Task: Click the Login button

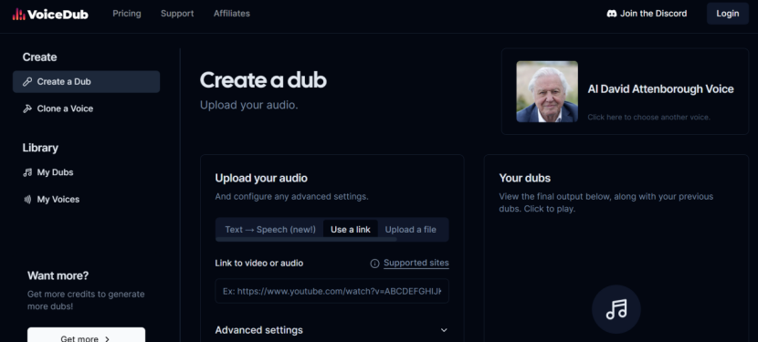Action: tap(728, 14)
